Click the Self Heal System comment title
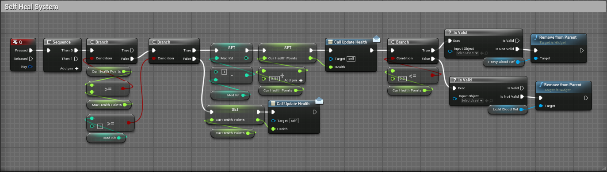Viewport: 607px width, 172px height. (x=31, y=7)
